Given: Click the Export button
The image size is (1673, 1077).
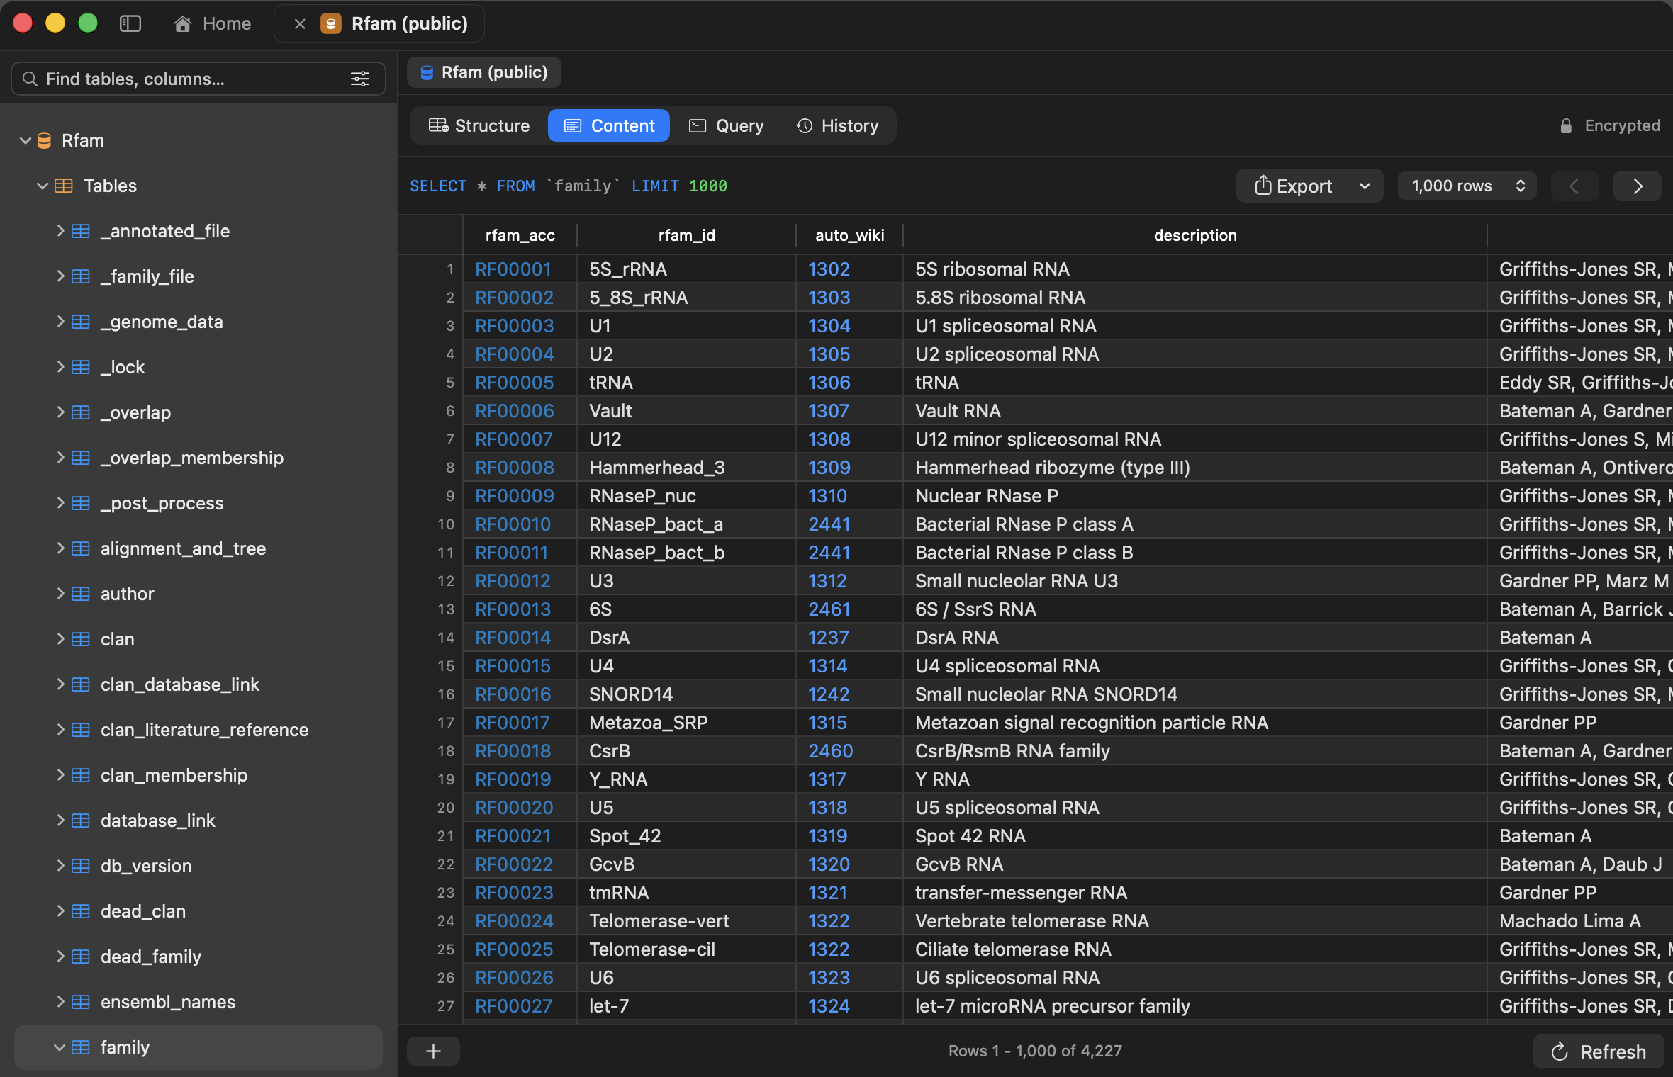Looking at the screenshot, I should point(1294,186).
